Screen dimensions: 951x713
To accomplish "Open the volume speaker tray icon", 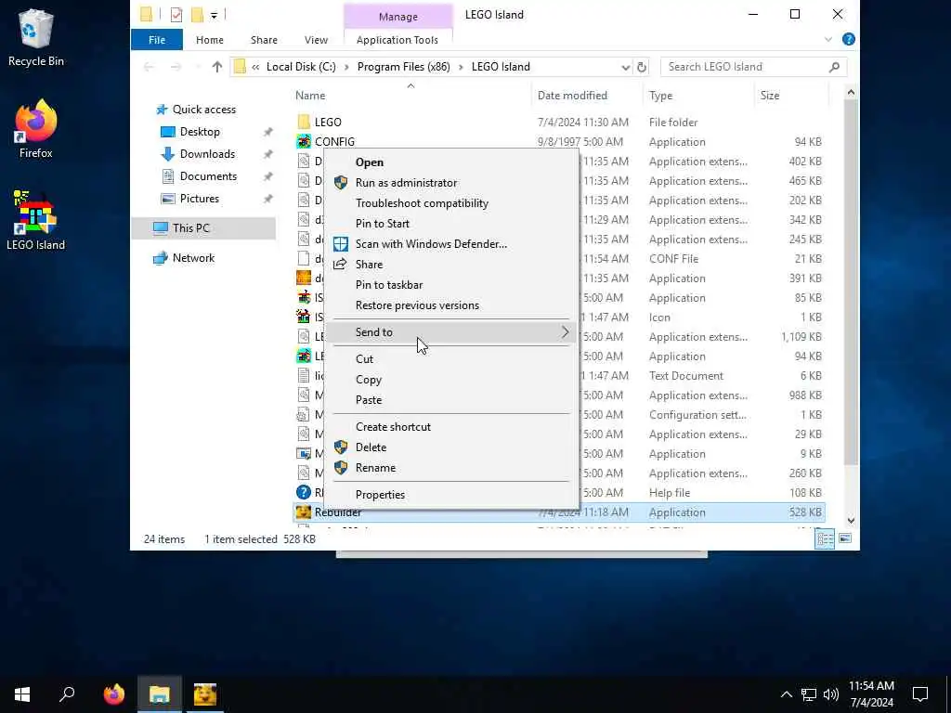I will [x=831, y=694].
